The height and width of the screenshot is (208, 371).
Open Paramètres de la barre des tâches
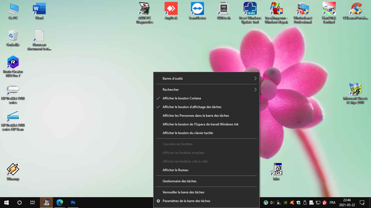pyautogui.click(x=206, y=201)
